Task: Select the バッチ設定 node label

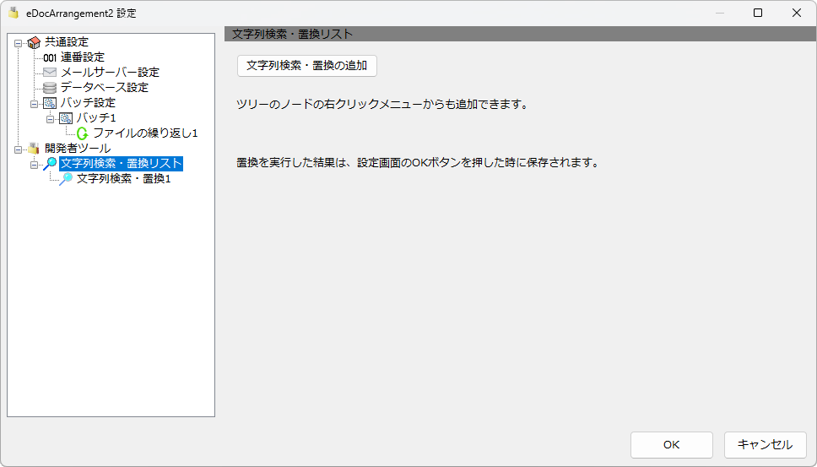Action: click(88, 103)
